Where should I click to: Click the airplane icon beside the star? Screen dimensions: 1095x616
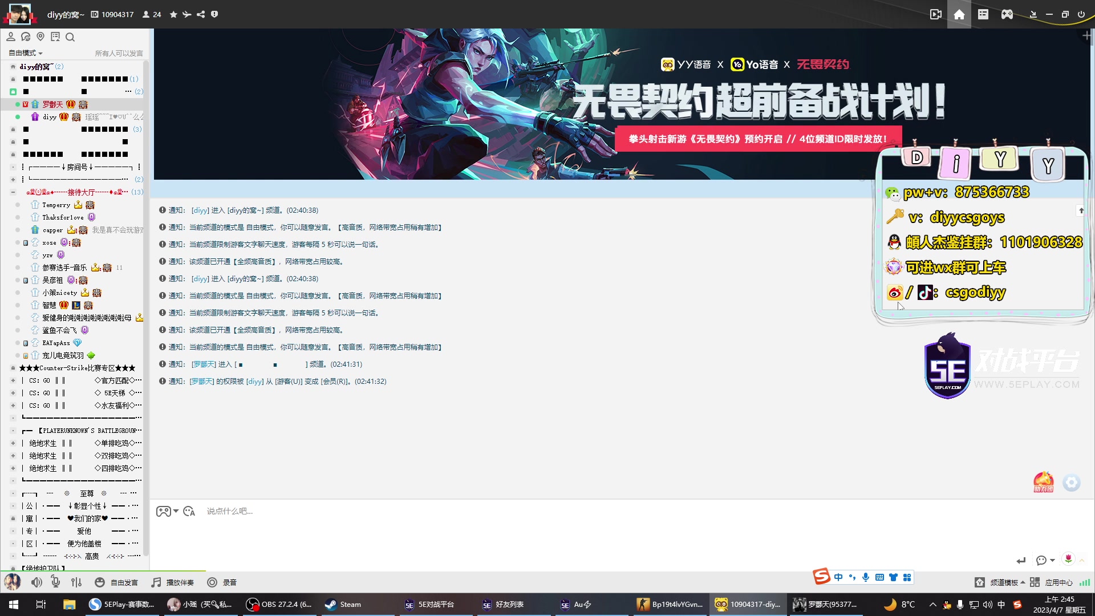tap(187, 14)
